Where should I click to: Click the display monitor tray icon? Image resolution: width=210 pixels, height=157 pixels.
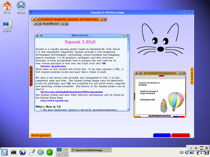point(192,153)
